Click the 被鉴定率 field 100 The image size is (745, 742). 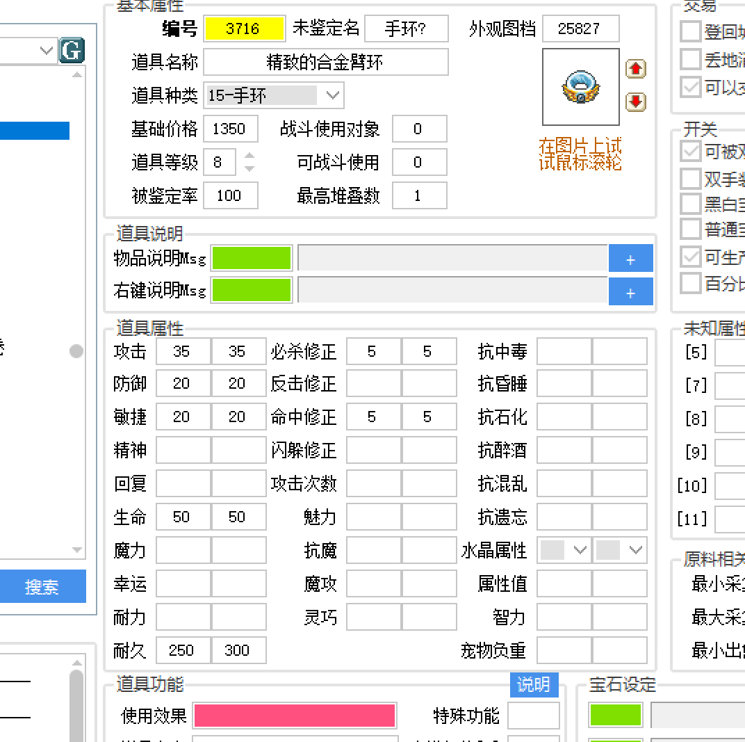[x=231, y=195]
